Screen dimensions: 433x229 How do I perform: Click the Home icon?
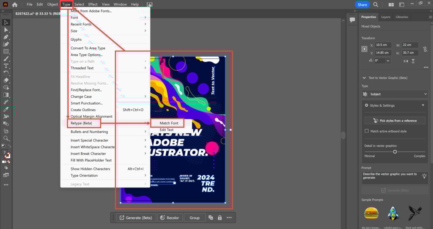(15, 4)
